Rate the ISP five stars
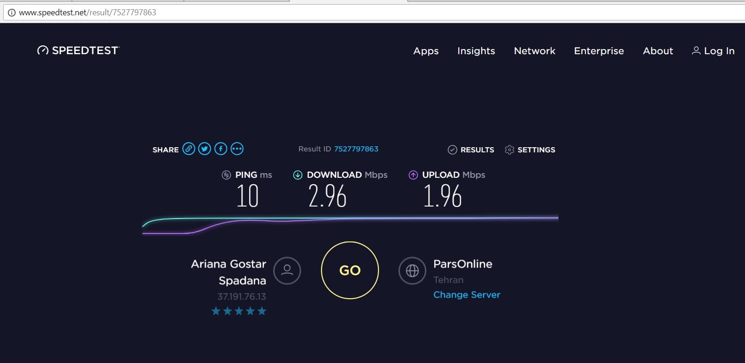 tap(262, 311)
